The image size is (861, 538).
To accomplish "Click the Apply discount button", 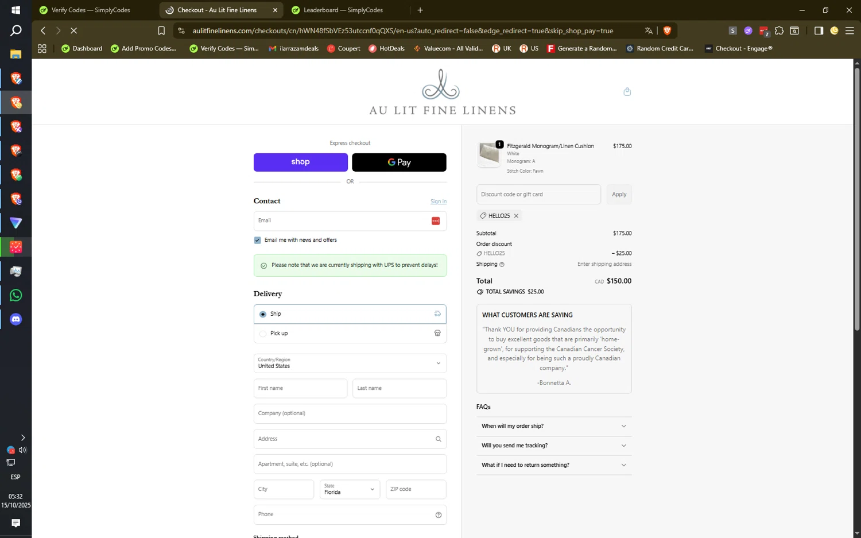I will (x=619, y=195).
